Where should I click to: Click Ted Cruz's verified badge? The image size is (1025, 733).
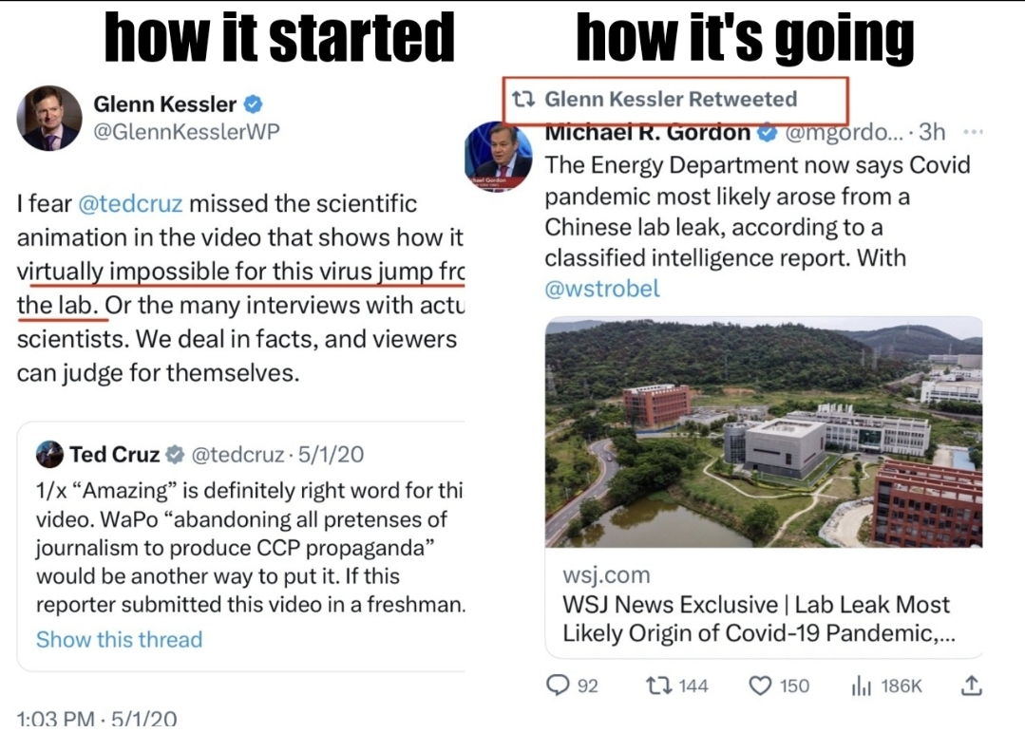coord(176,455)
